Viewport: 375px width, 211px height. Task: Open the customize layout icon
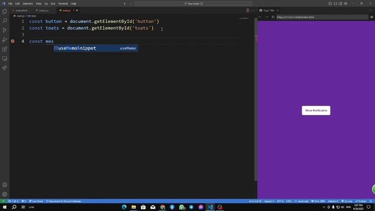(346, 4)
